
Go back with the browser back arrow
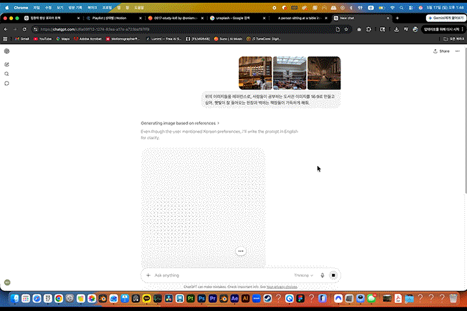(x=6, y=29)
